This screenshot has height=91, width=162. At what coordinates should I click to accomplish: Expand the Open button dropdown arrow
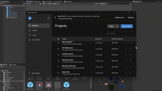[117, 26]
